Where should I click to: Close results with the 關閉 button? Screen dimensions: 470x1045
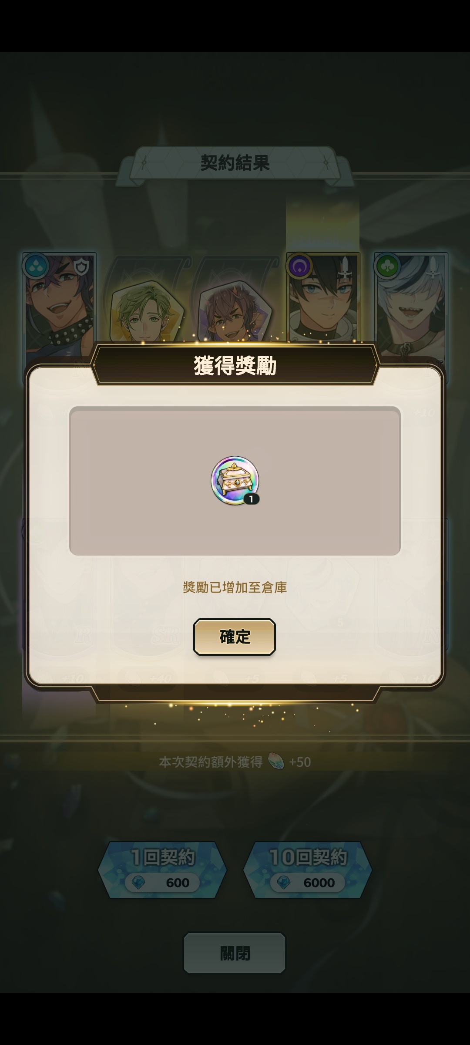(x=235, y=953)
